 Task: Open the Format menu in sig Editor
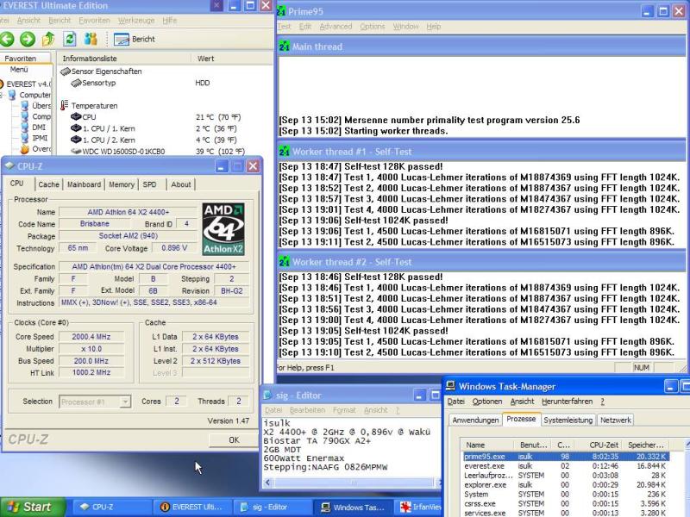pyautogui.click(x=344, y=410)
